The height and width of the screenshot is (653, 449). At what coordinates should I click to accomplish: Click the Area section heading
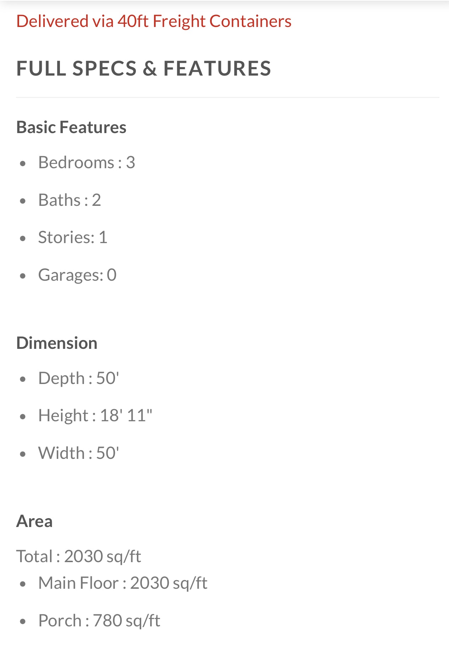[34, 521]
